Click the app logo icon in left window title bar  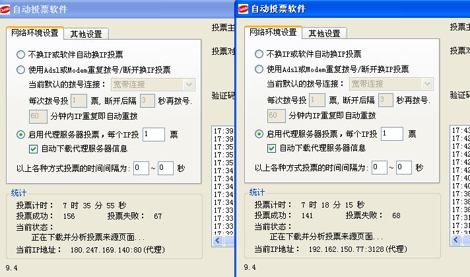pyautogui.click(x=5, y=9)
